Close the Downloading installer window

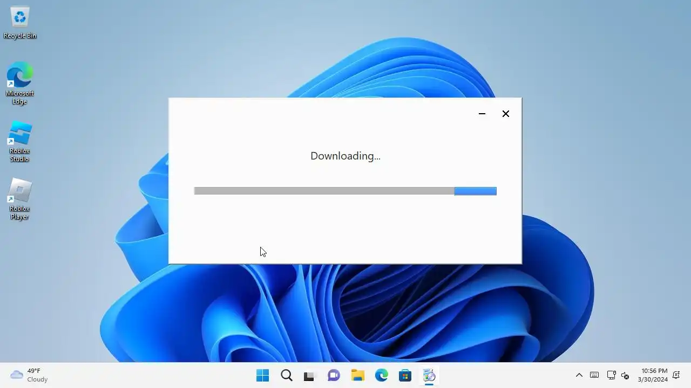[x=506, y=114]
